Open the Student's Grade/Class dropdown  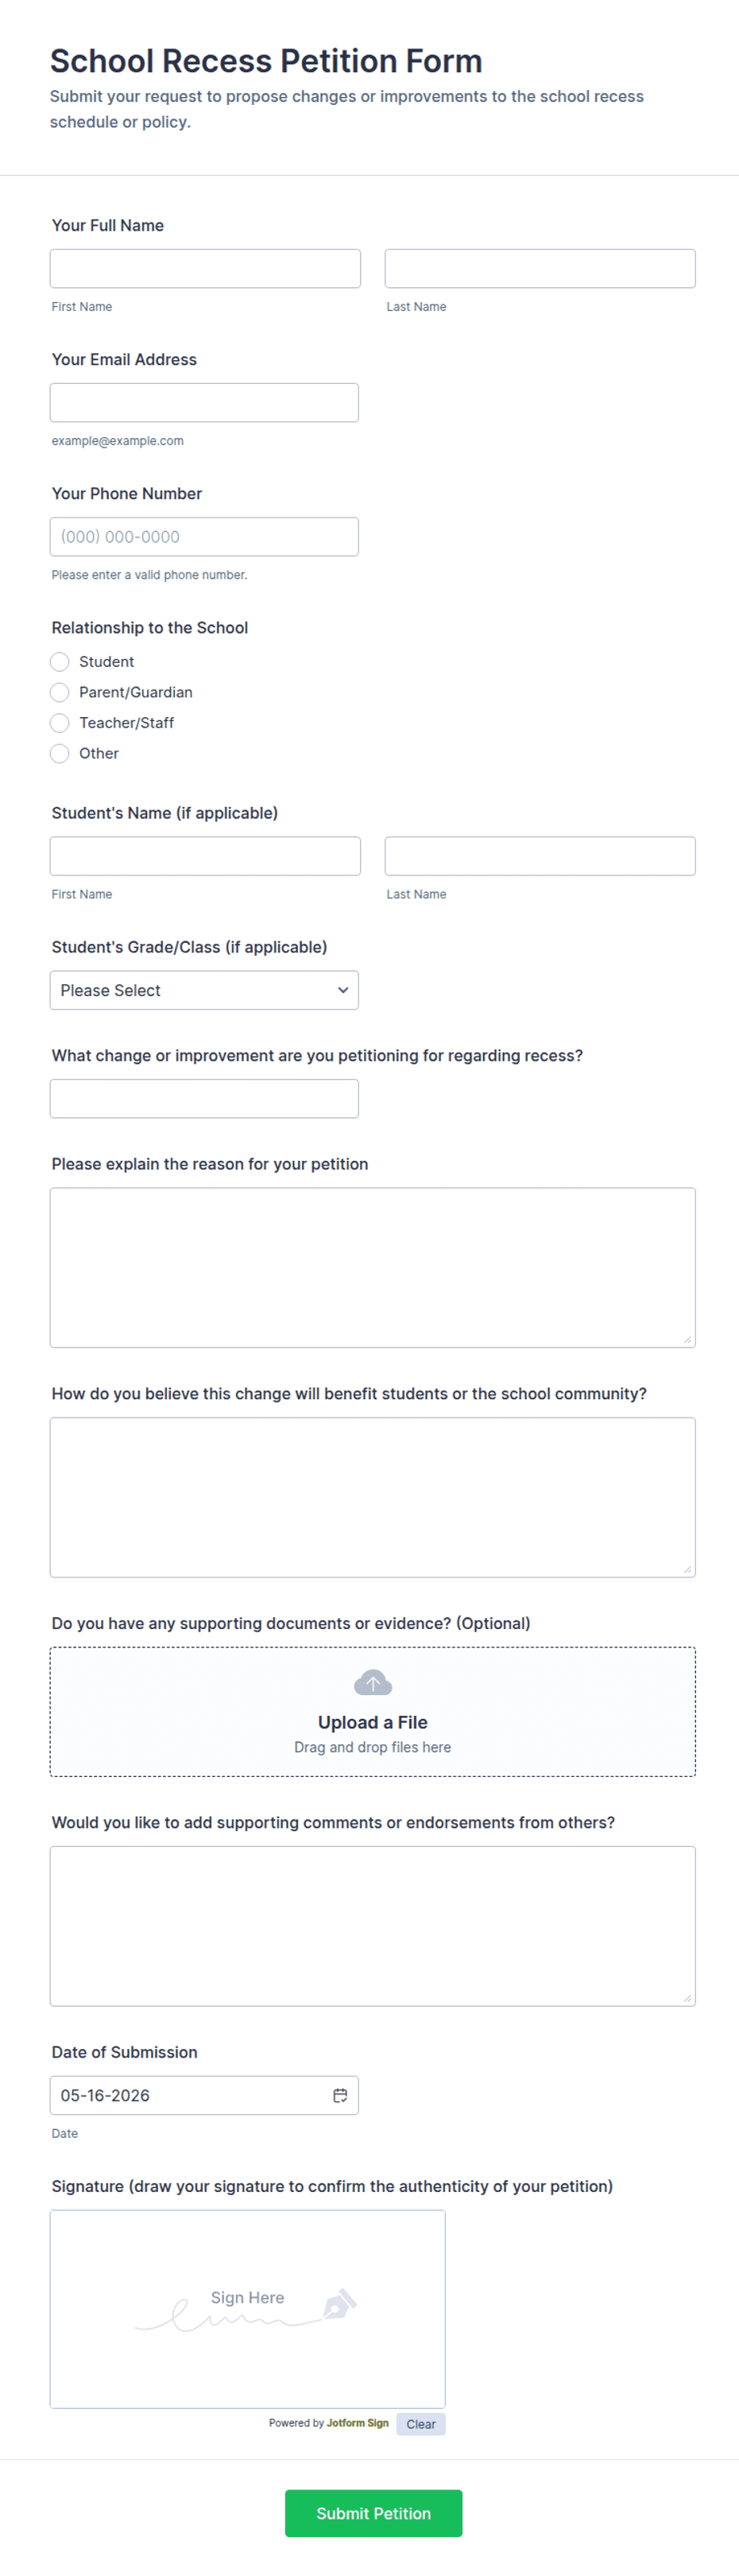click(204, 990)
